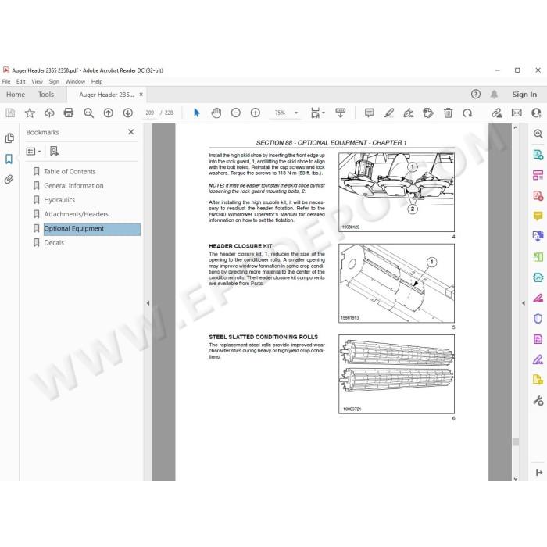
Task: Show page thumbnails panel
Action: point(9,138)
